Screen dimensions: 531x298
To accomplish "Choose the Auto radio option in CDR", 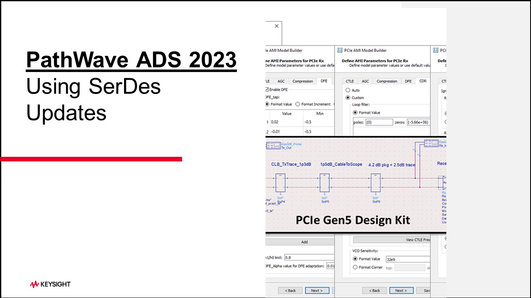I will pyautogui.click(x=348, y=90).
